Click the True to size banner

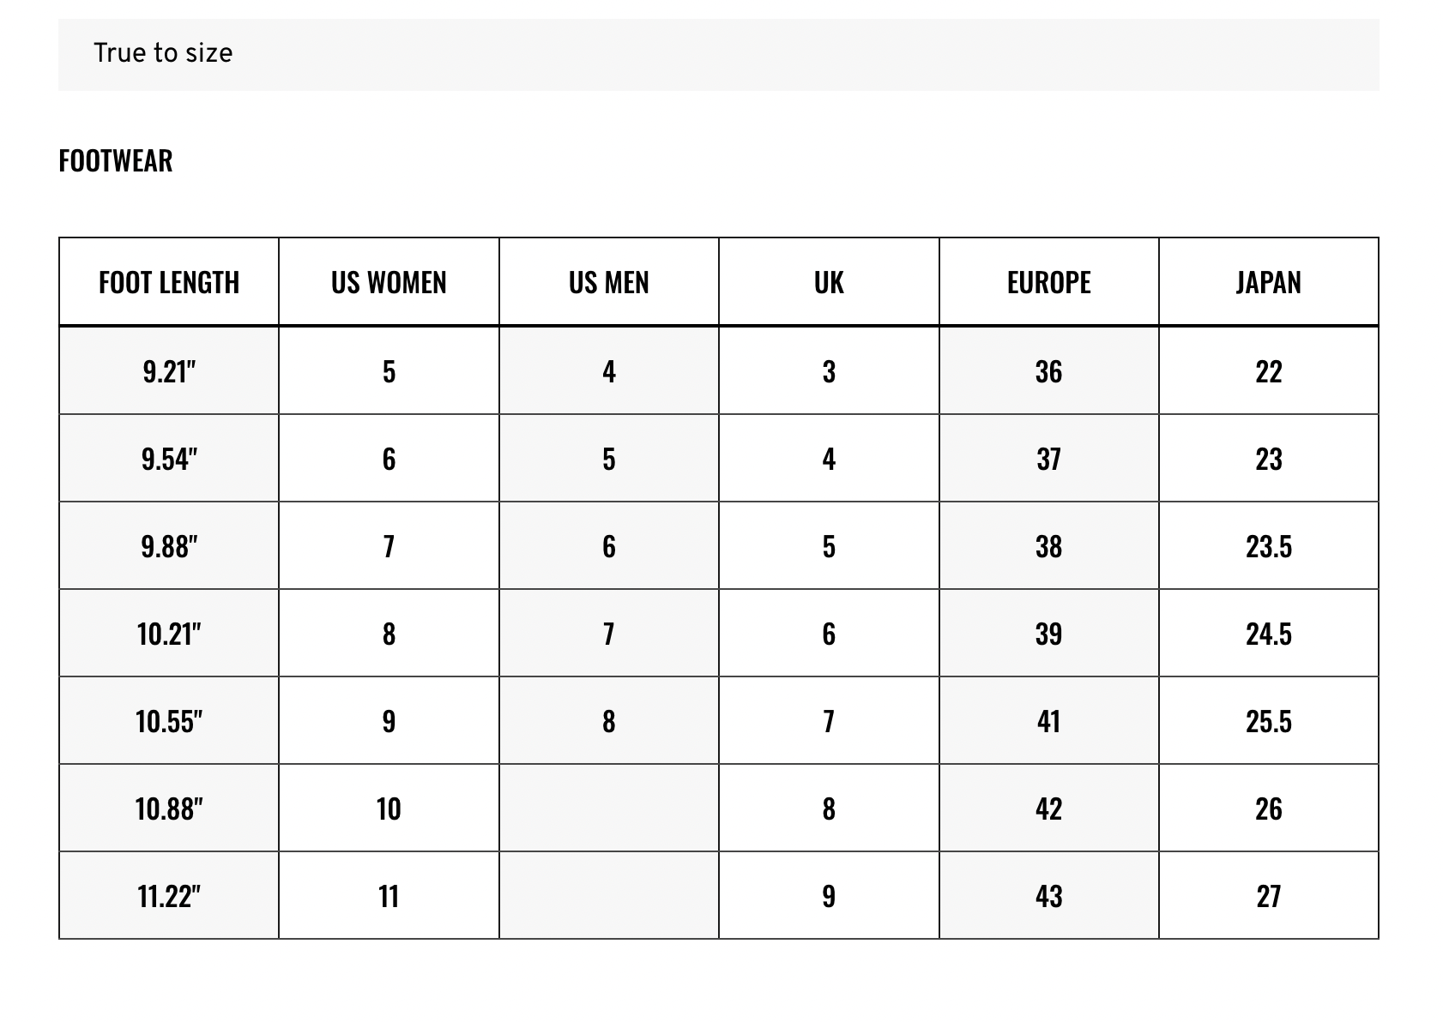[x=719, y=54]
